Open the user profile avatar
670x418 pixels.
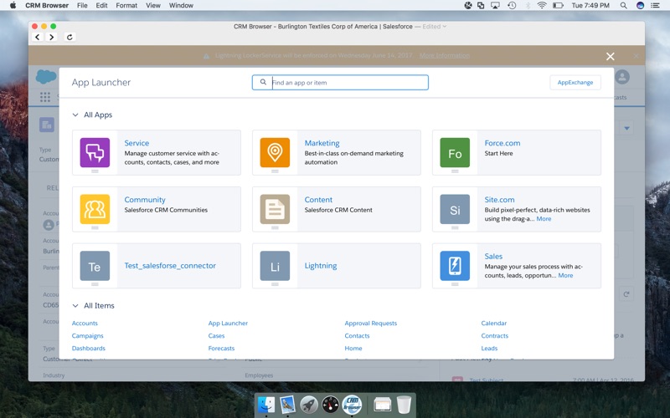click(x=622, y=77)
